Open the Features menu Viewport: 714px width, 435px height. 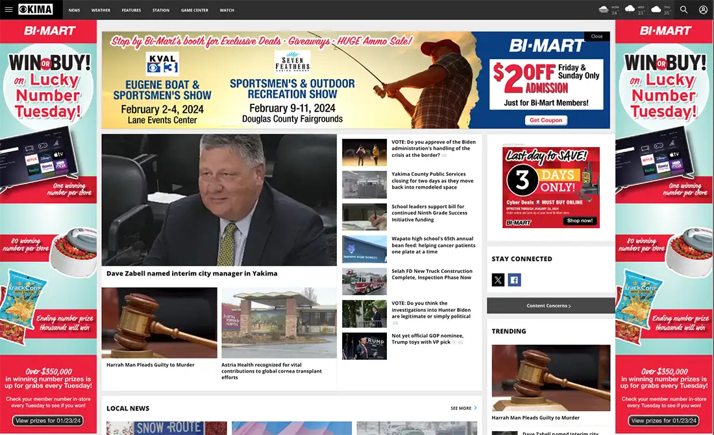pyautogui.click(x=131, y=10)
